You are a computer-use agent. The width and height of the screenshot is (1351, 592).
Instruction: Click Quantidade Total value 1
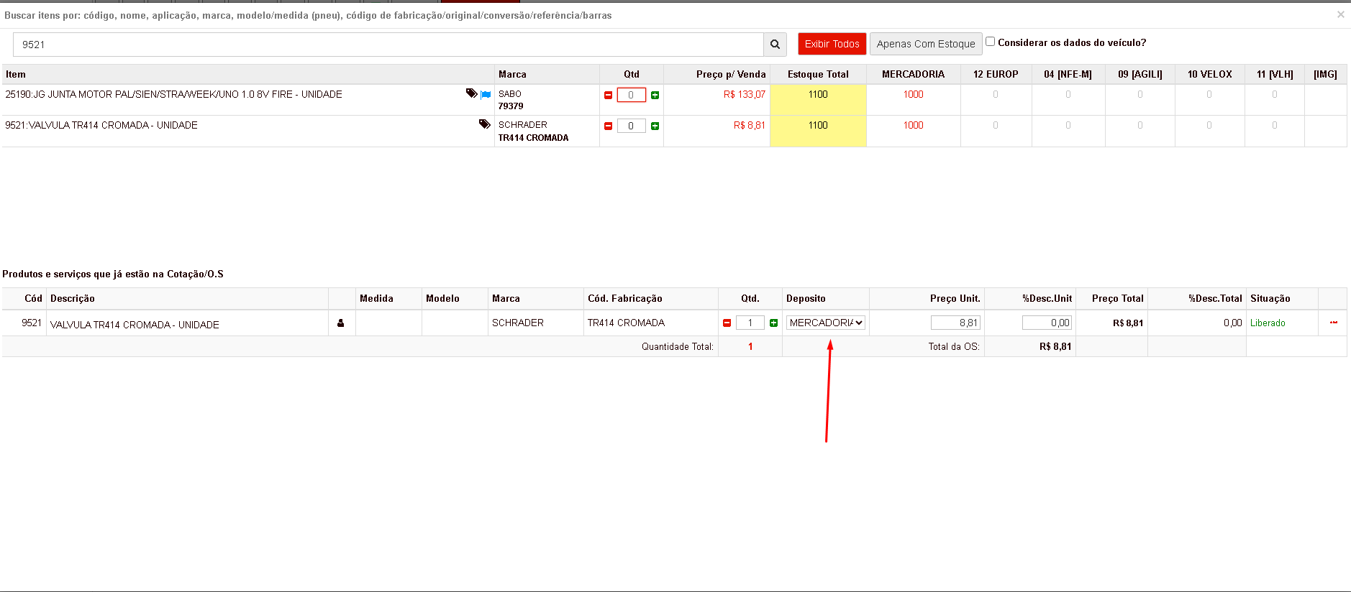(x=750, y=346)
